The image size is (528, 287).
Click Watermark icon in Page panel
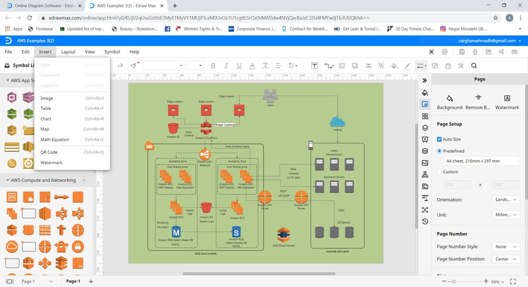pyautogui.click(x=507, y=98)
